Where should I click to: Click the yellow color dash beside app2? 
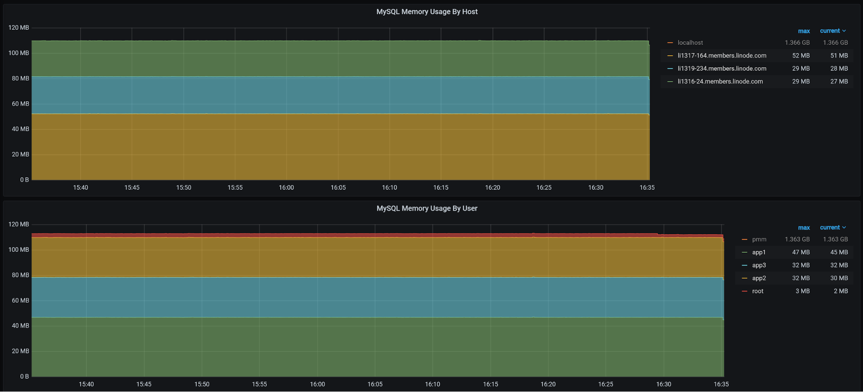744,278
